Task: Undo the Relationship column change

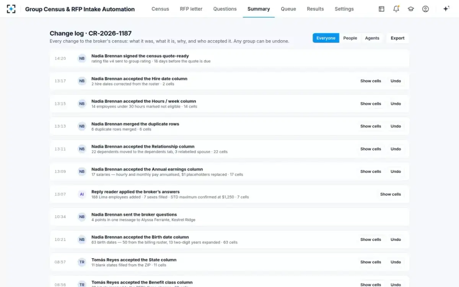Action: (x=396, y=149)
